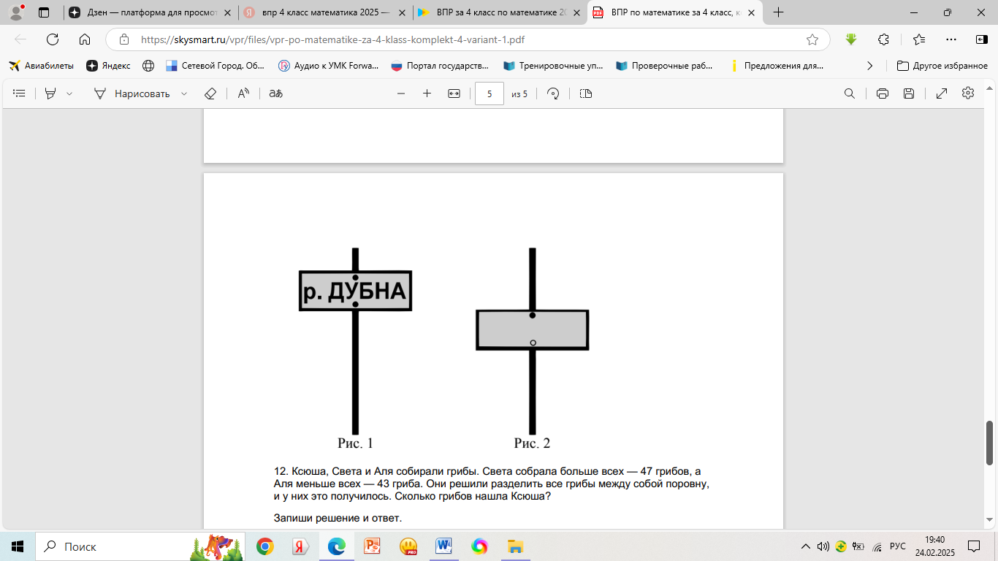This screenshot has height=561, width=998.
Task: Switch to впр 4 класс математика tab
Action: (324, 12)
